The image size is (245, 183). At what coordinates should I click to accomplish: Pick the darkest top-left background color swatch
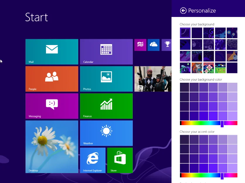184,87
